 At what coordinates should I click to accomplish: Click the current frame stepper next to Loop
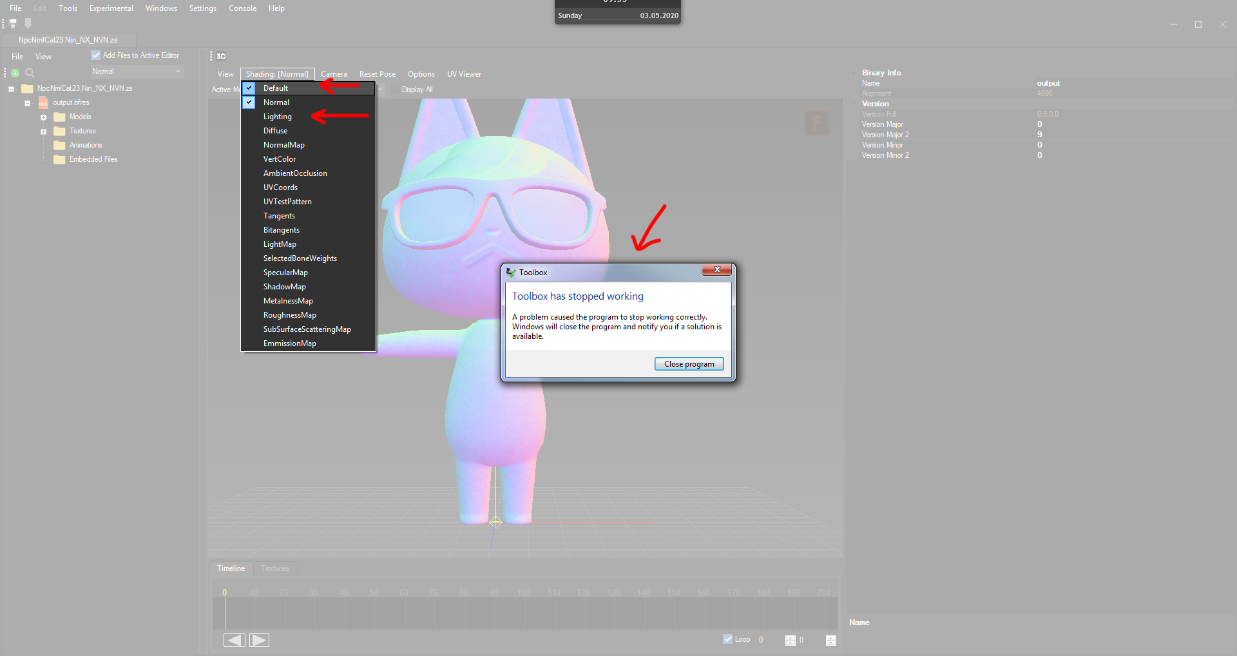point(791,640)
